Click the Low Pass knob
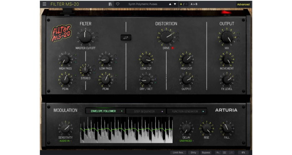 (106, 60)
